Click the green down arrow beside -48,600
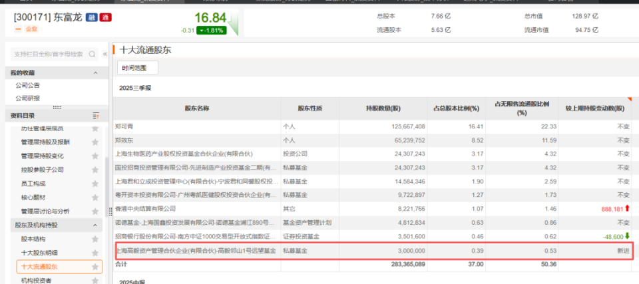Viewport: 639px width, 284px height. [x=627, y=236]
